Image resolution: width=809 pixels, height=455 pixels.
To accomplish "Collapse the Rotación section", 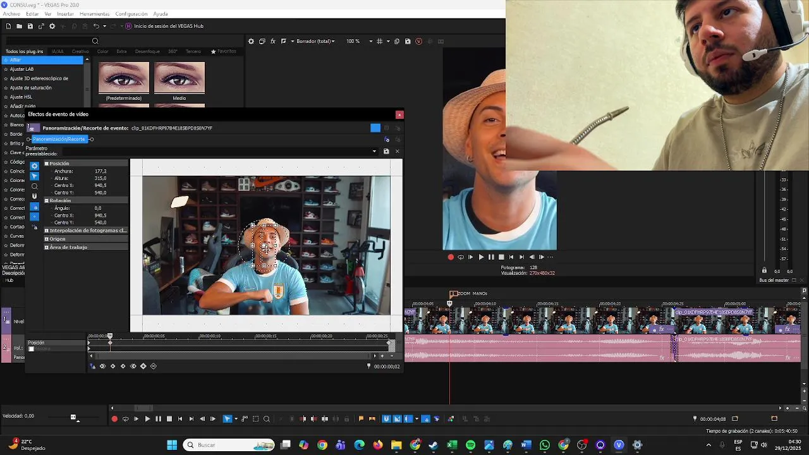I will (46, 200).
